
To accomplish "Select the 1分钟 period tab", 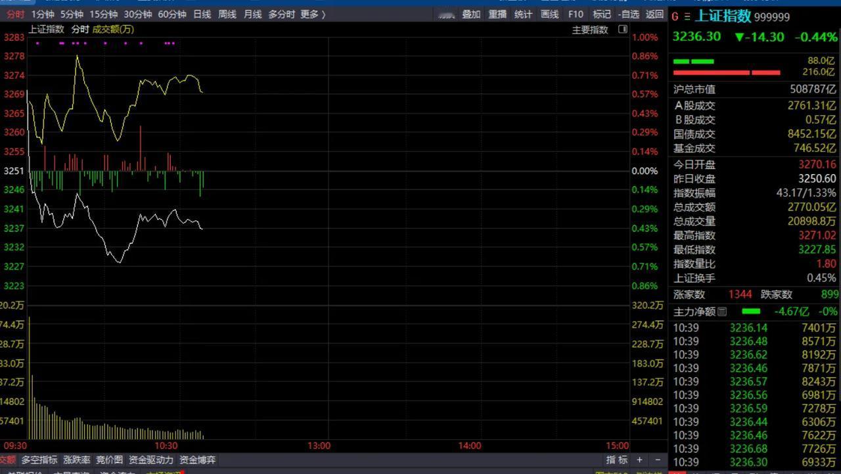I will 43,14.
